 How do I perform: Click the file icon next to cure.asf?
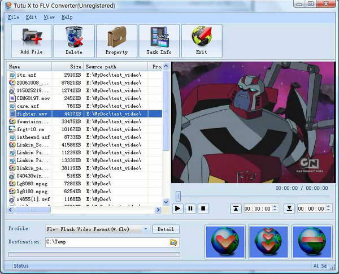tap(12, 106)
